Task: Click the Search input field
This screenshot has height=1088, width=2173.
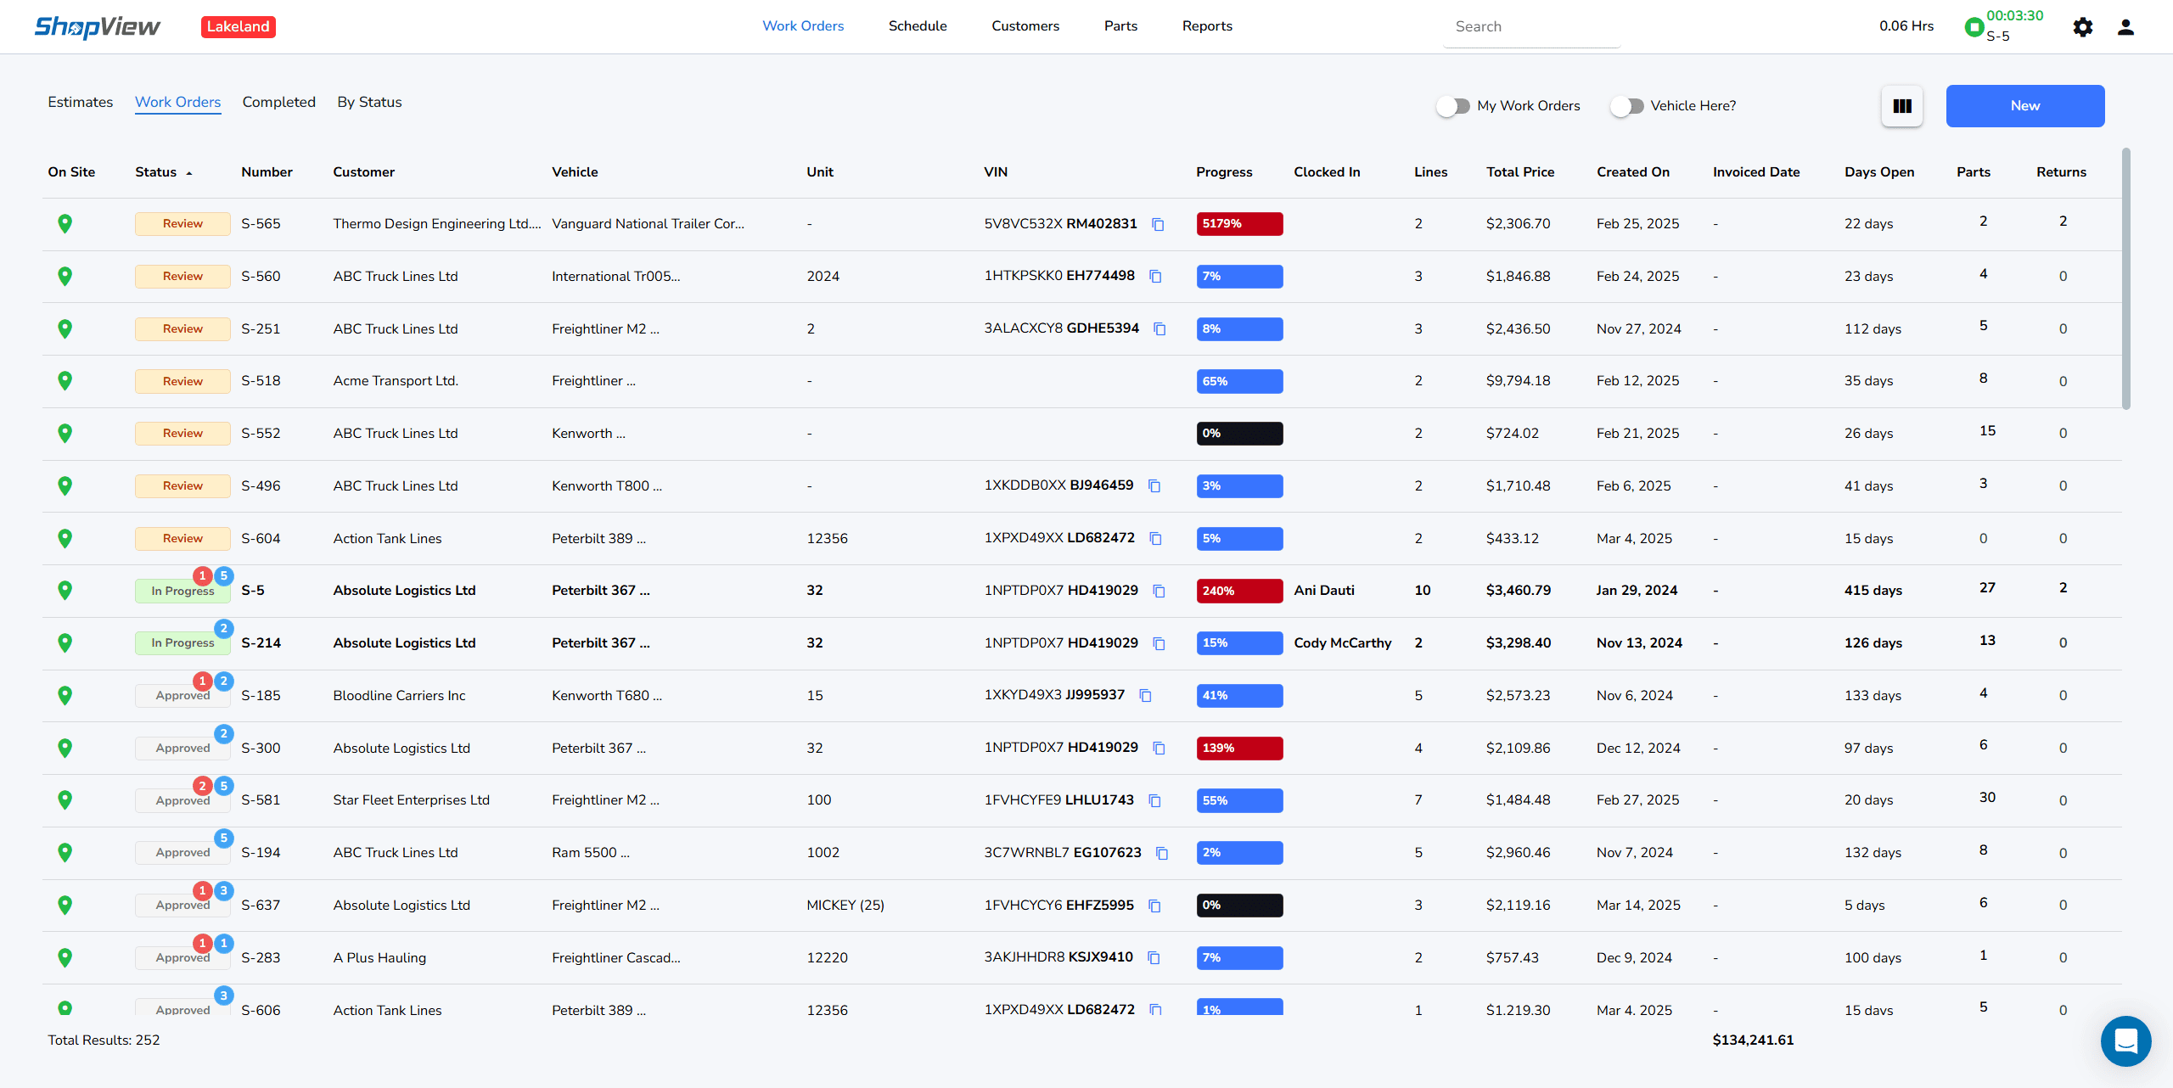Action: point(1530,27)
